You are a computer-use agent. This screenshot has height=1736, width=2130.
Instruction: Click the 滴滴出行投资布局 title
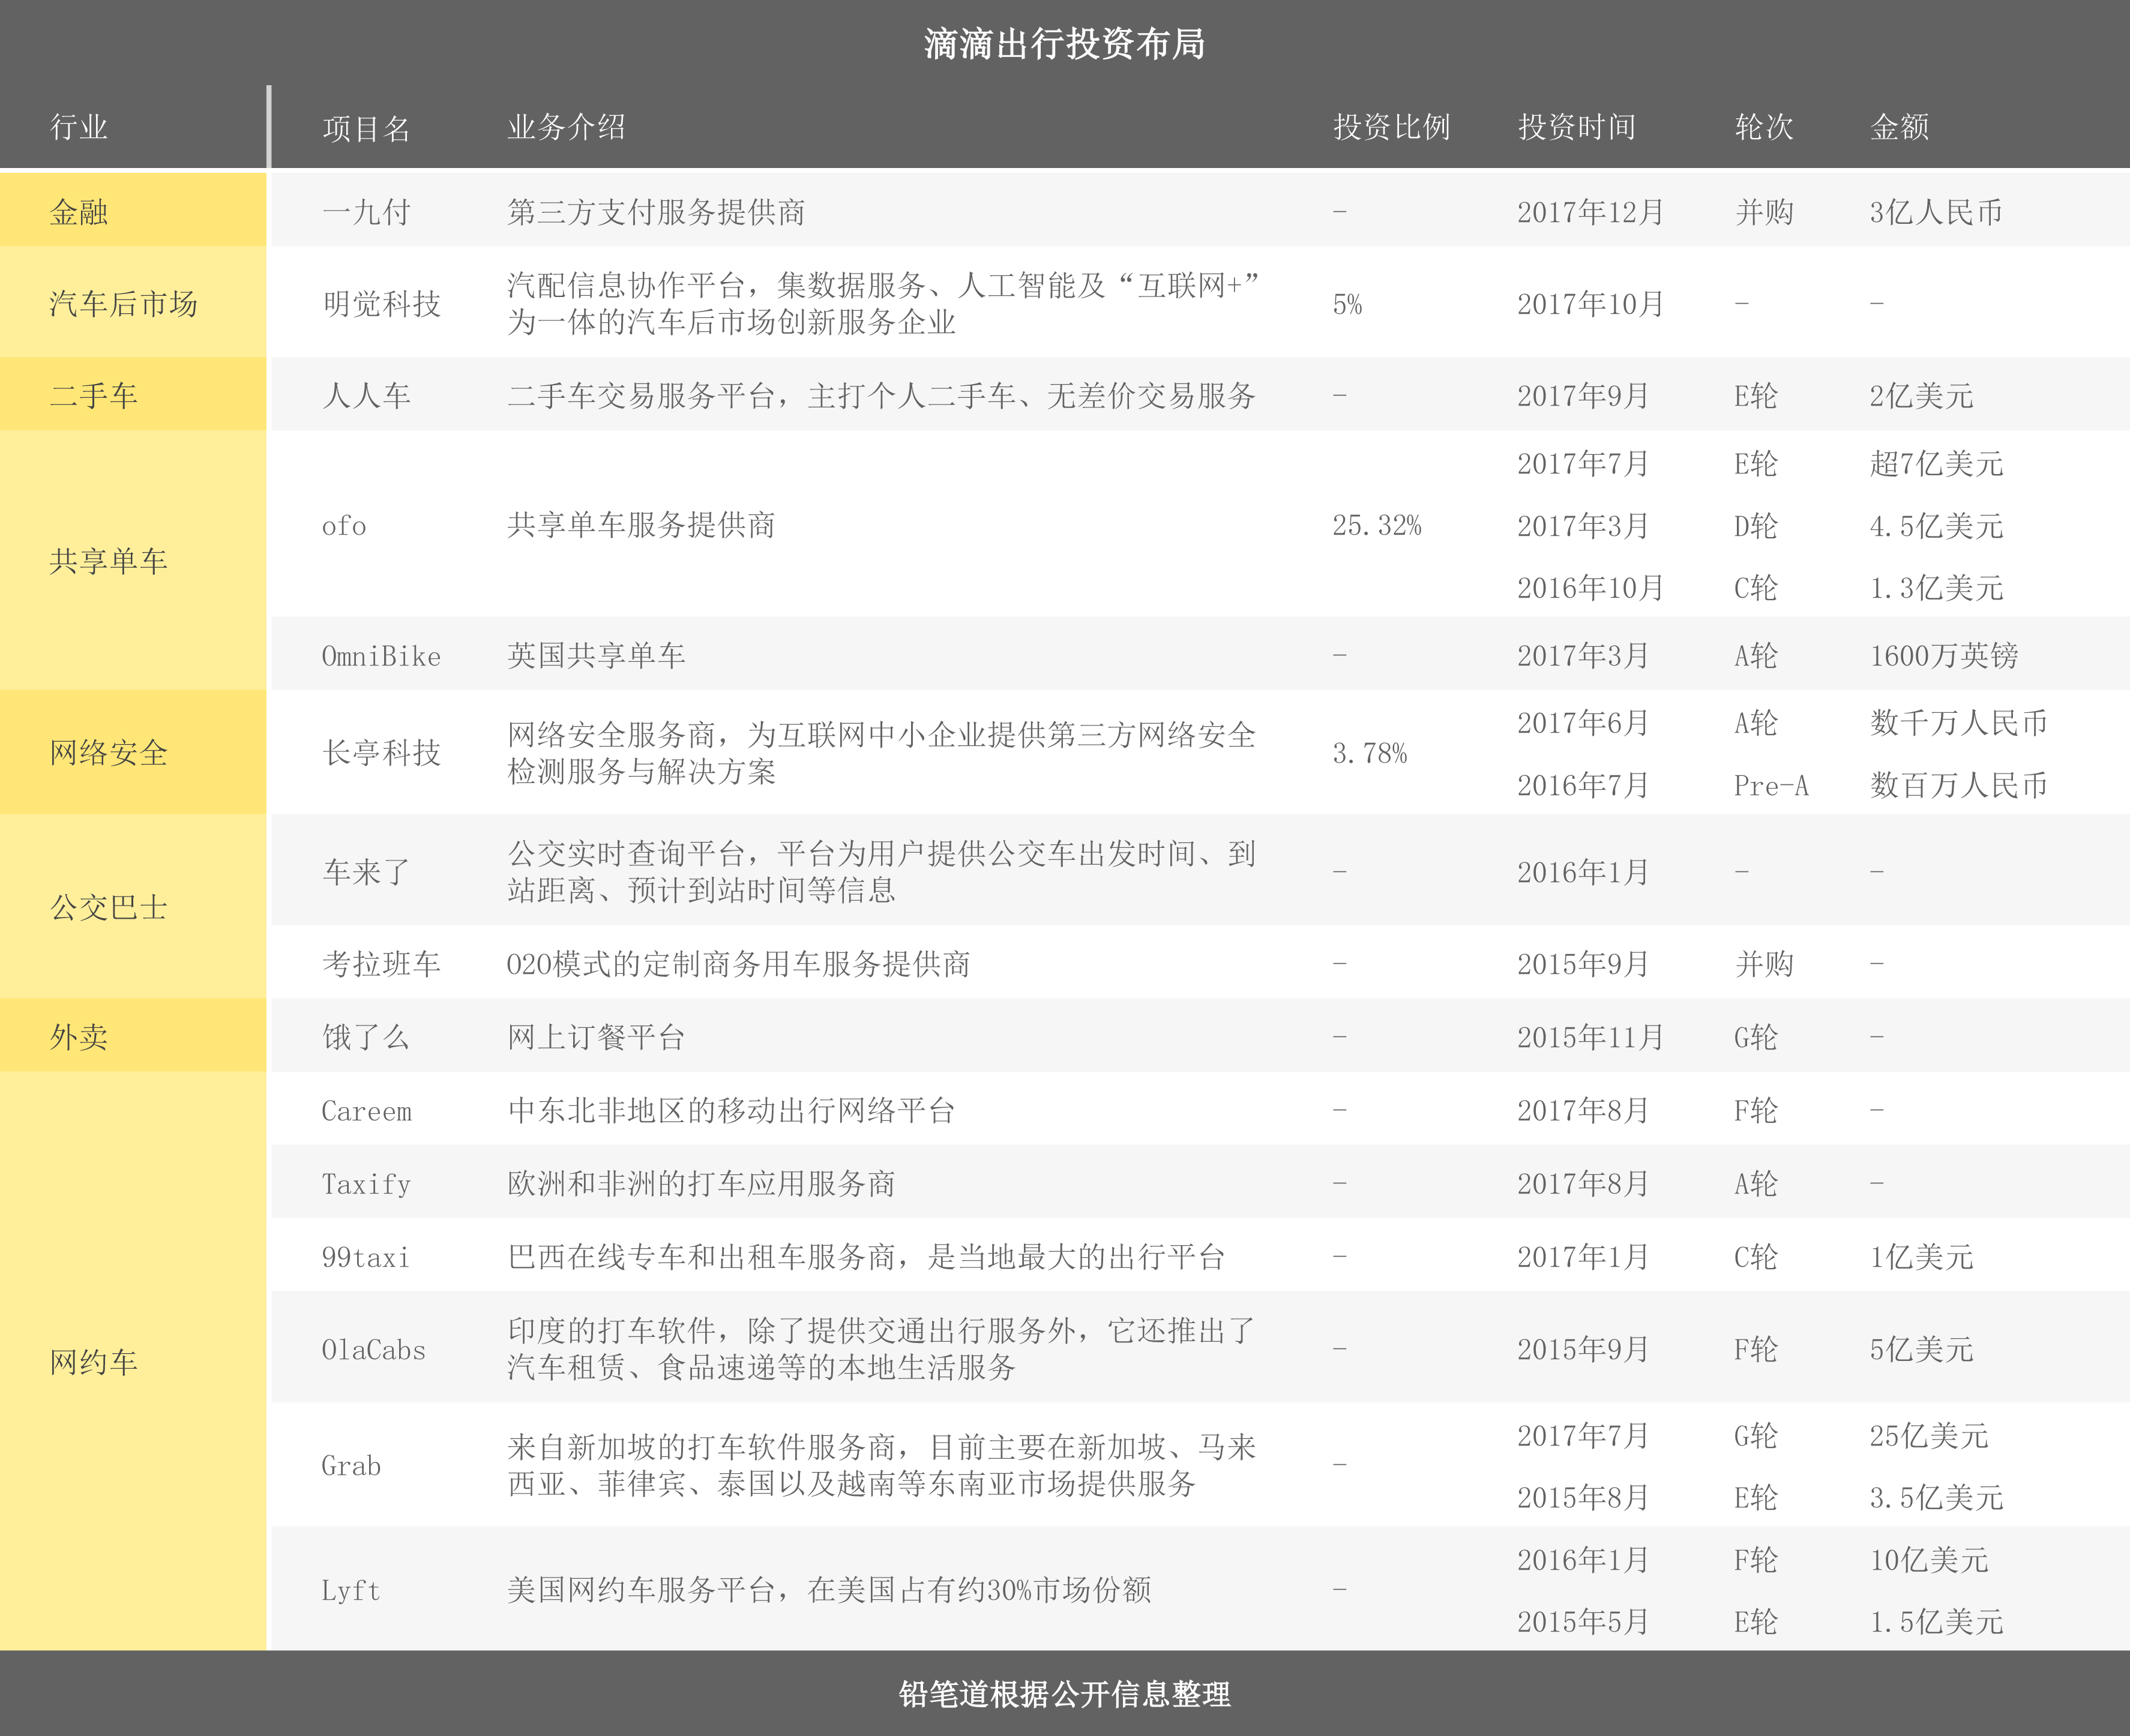(x=1064, y=44)
